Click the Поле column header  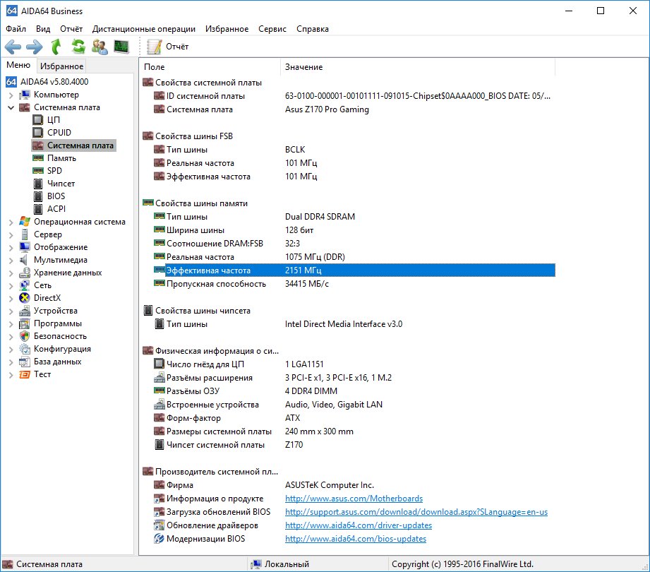pyautogui.click(x=210, y=67)
